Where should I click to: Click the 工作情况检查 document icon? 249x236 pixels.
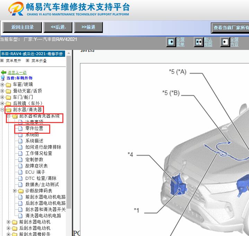(x=20, y=154)
